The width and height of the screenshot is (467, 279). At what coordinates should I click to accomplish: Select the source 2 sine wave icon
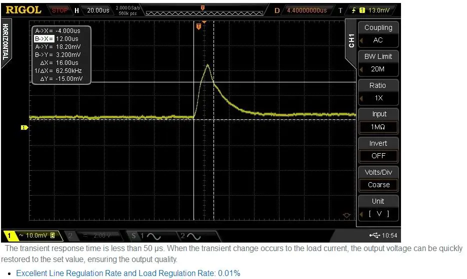pyautogui.click(x=193, y=236)
